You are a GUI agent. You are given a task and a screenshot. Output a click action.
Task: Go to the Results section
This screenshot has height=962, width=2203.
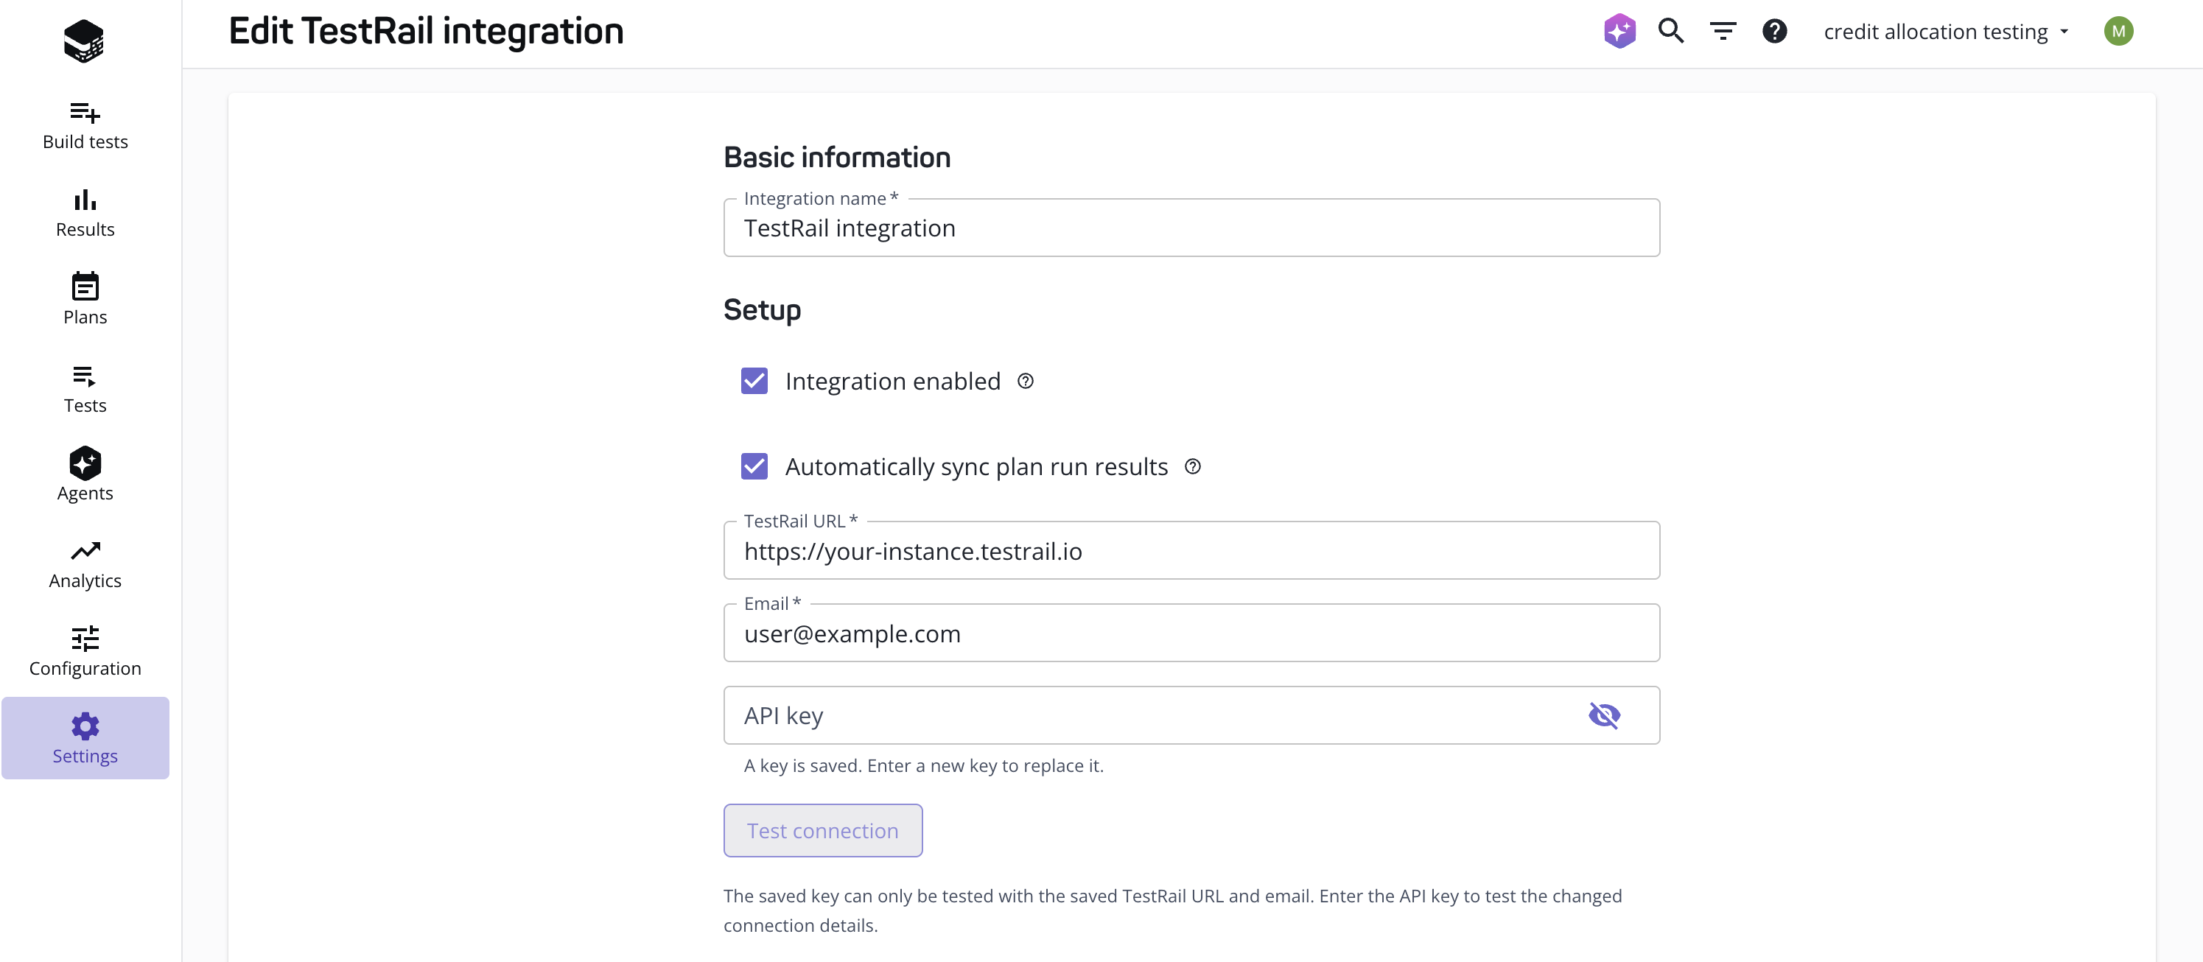[x=85, y=213]
